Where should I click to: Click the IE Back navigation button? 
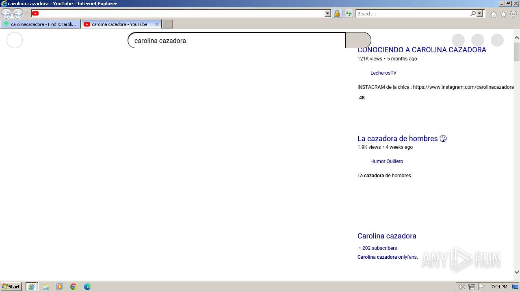[6, 14]
